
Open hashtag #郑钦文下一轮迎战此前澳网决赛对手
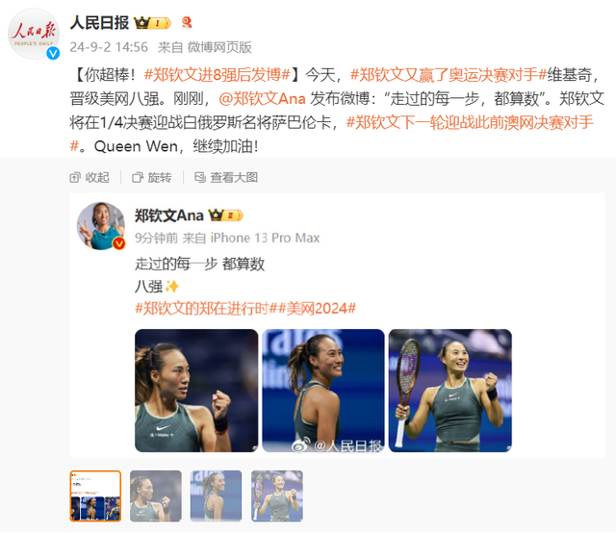point(470,122)
